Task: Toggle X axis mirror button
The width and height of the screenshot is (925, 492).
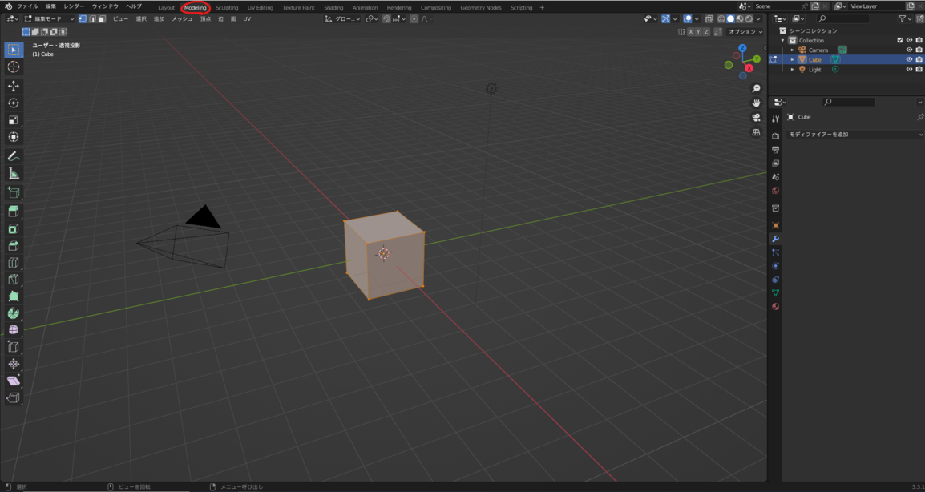Action: click(x=690, y=32)
